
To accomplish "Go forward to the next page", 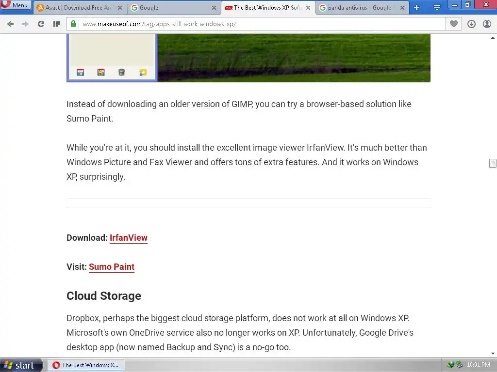I will [x=25, y=24].
